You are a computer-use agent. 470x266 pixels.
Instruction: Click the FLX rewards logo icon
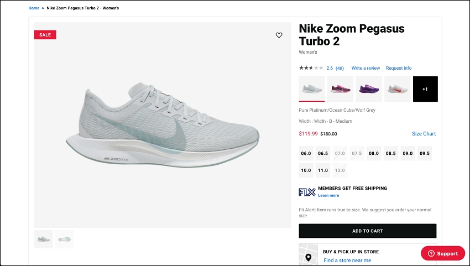pos(307,192)
